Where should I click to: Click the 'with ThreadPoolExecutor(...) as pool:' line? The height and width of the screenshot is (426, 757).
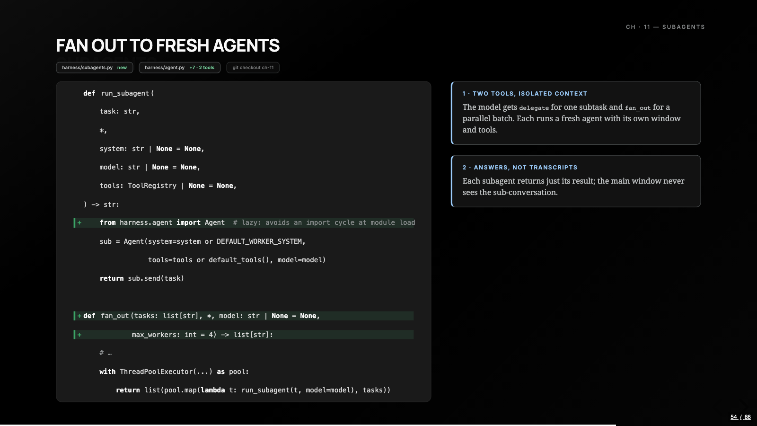tap(174, 372)
